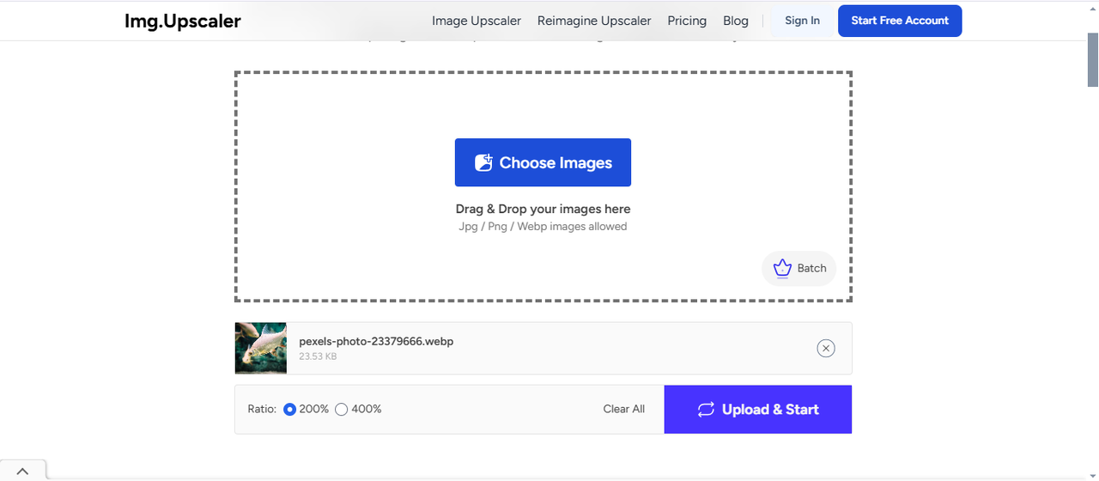
Task: Click the Jpg / Png / Webp images allowed text
Action: coord(543,227)
